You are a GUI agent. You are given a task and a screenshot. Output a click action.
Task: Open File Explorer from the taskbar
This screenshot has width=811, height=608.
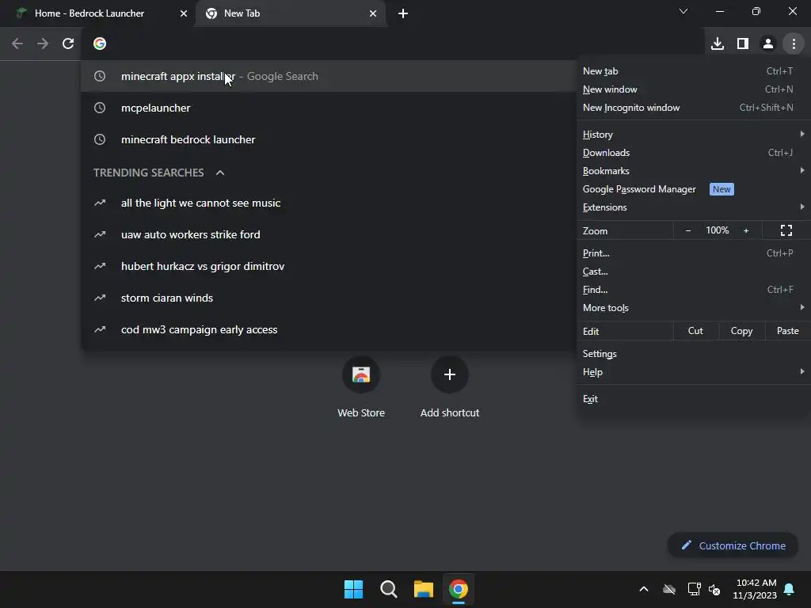pyautogui.click(x=423, y=589)
